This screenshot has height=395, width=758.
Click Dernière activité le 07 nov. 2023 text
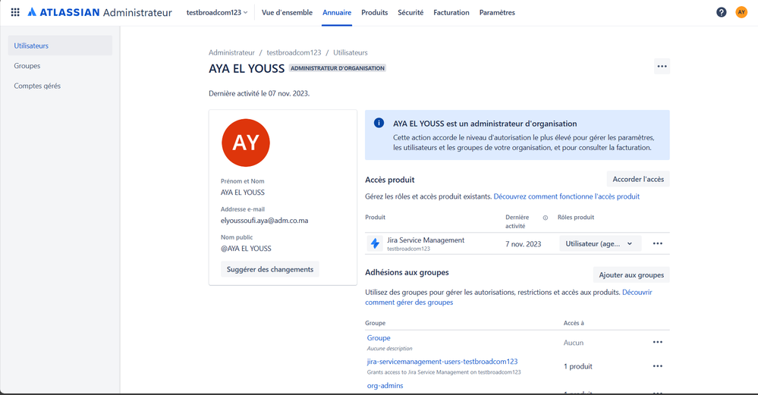click(x=259, y=93)
